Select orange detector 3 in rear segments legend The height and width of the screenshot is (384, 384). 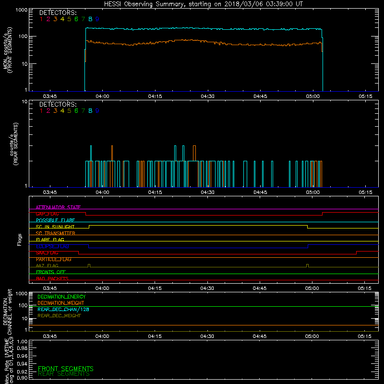point(55,111)
